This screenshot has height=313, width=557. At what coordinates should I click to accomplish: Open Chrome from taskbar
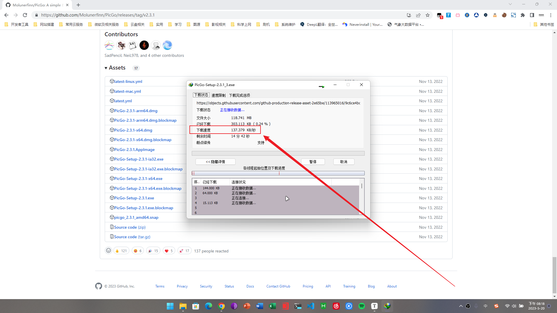coord(221,306)
